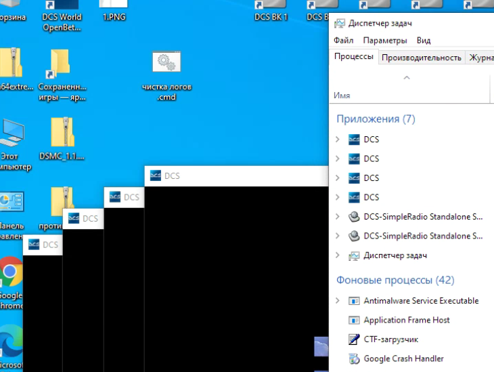This screenshot has height=372, width=494.
Task: Activate the third-widest DCS window next to протi folder
Action: 83,219
